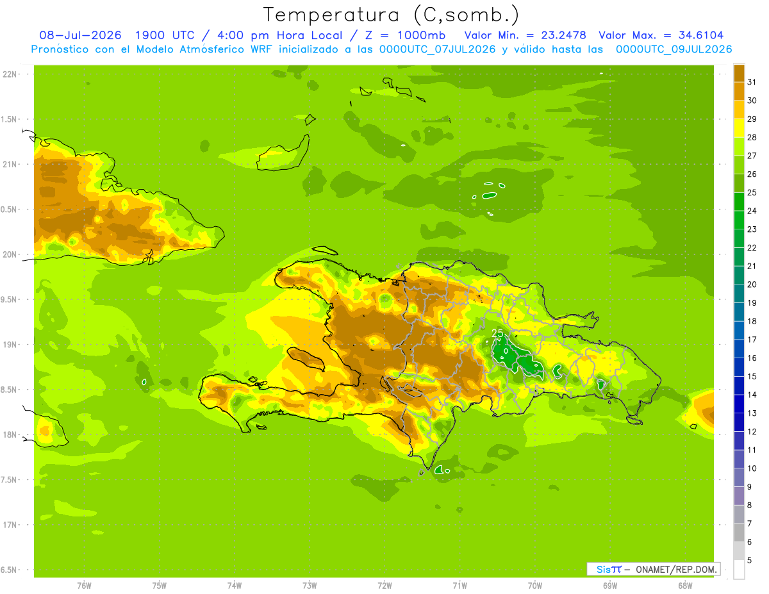This screenshot has height=594, width=769.
Task: Click the topmost brown swatch above 31
Action: click(739, 72)
